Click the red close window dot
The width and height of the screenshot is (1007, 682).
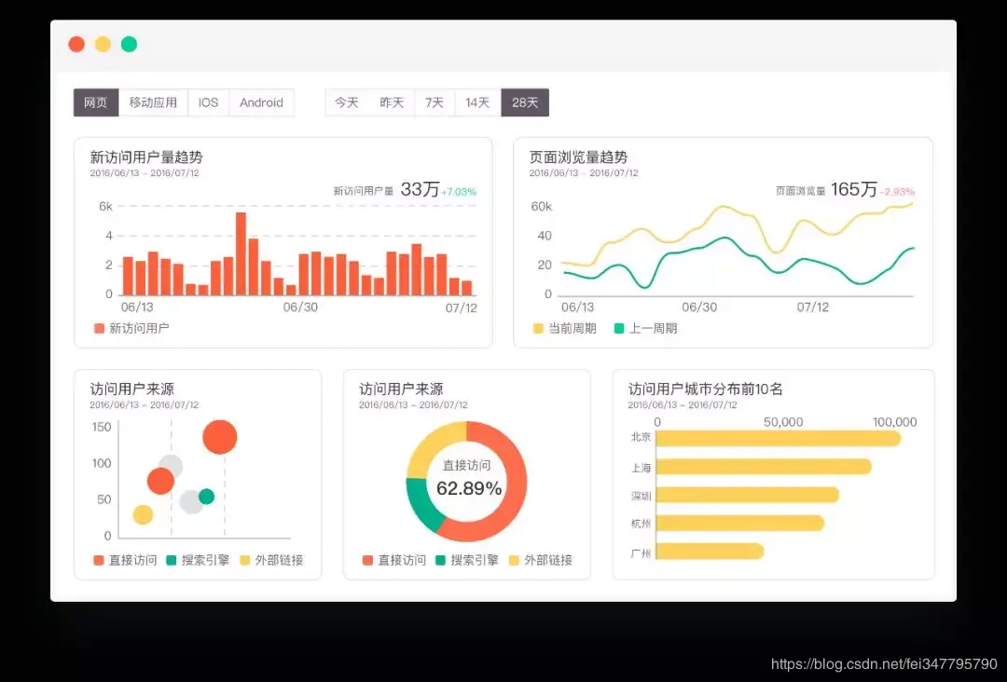click(76, 45)
